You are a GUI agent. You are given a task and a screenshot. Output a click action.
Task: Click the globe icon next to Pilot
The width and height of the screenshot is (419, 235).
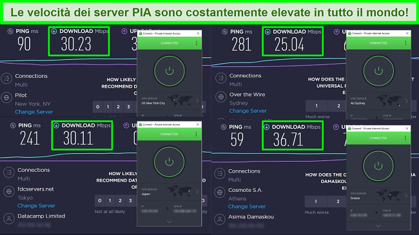pos(6,98)
